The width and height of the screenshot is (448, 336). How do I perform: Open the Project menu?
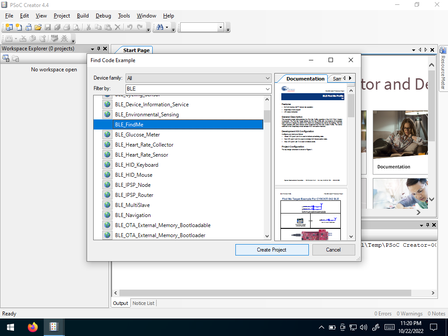62,16
